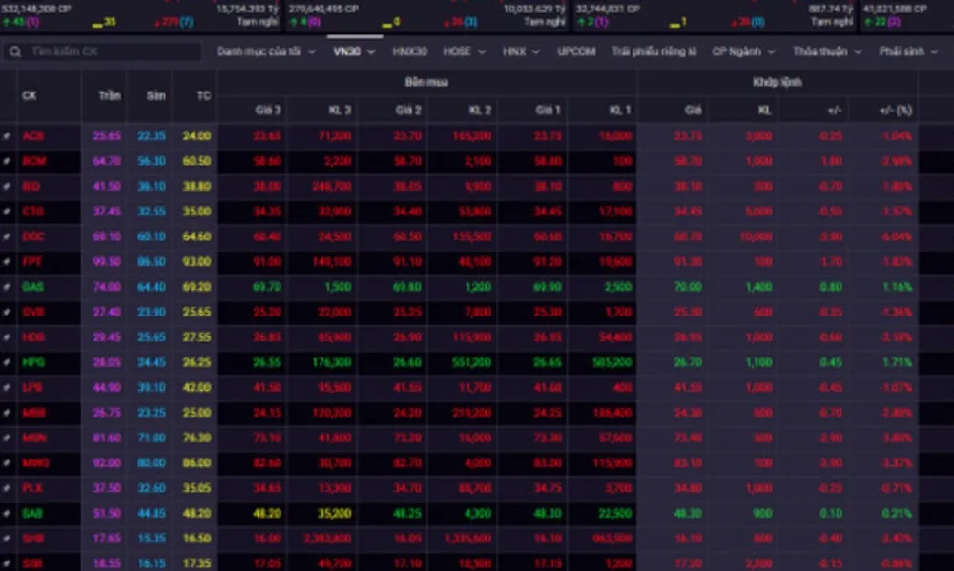Open the GAS stock symbol link
Screen dimensions: 954x571
click(33, 286)
